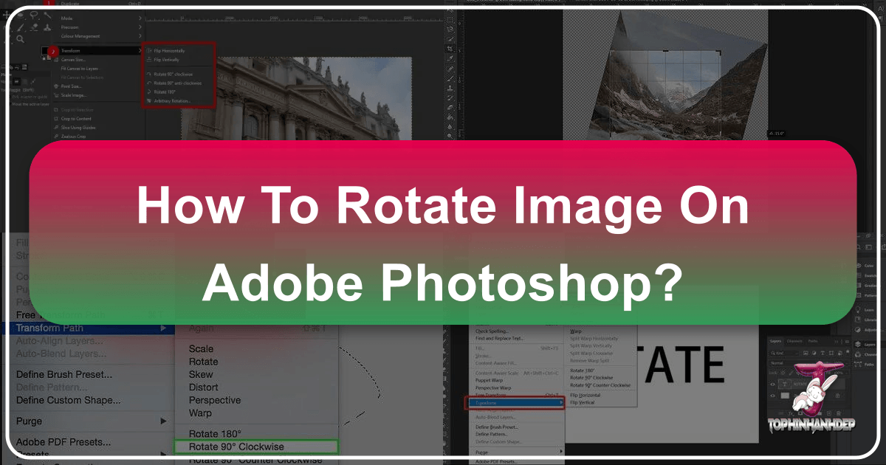This screenshot has width=886, height=465.
Task: Select the Brush tool in the toolbox
Action: click(x=21, y=28)
